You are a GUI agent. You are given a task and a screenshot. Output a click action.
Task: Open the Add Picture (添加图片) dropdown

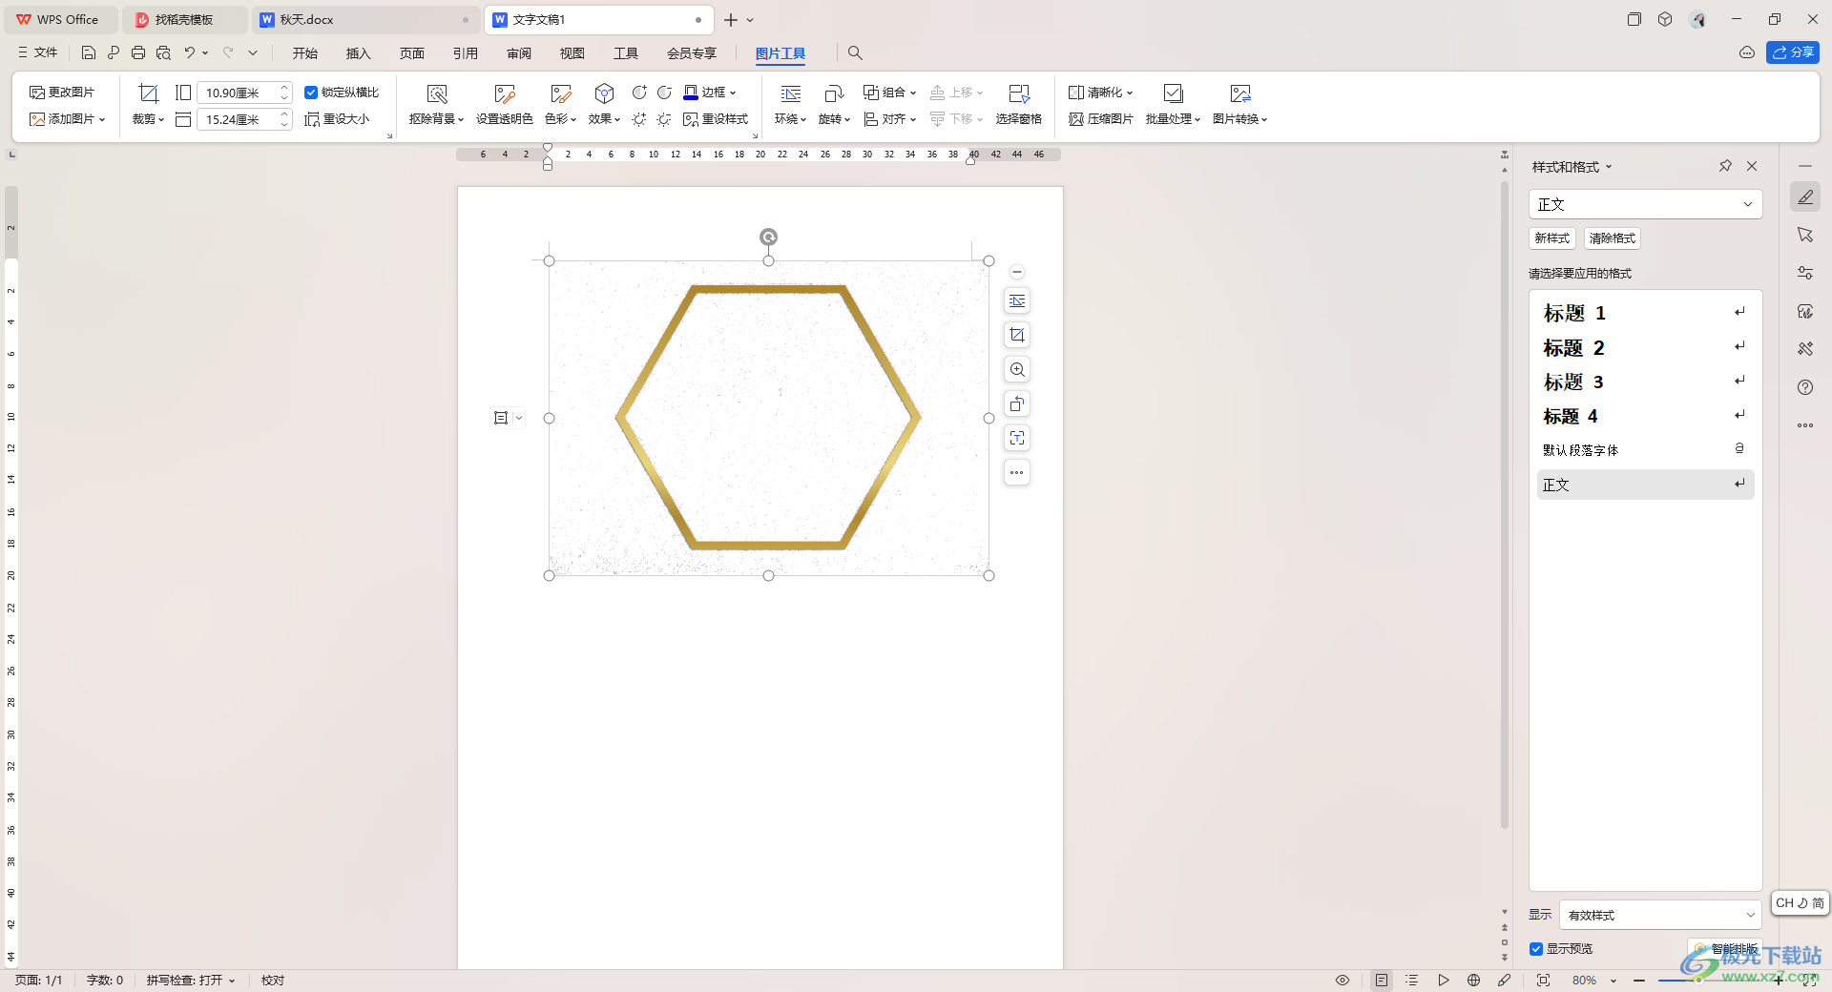67,119
